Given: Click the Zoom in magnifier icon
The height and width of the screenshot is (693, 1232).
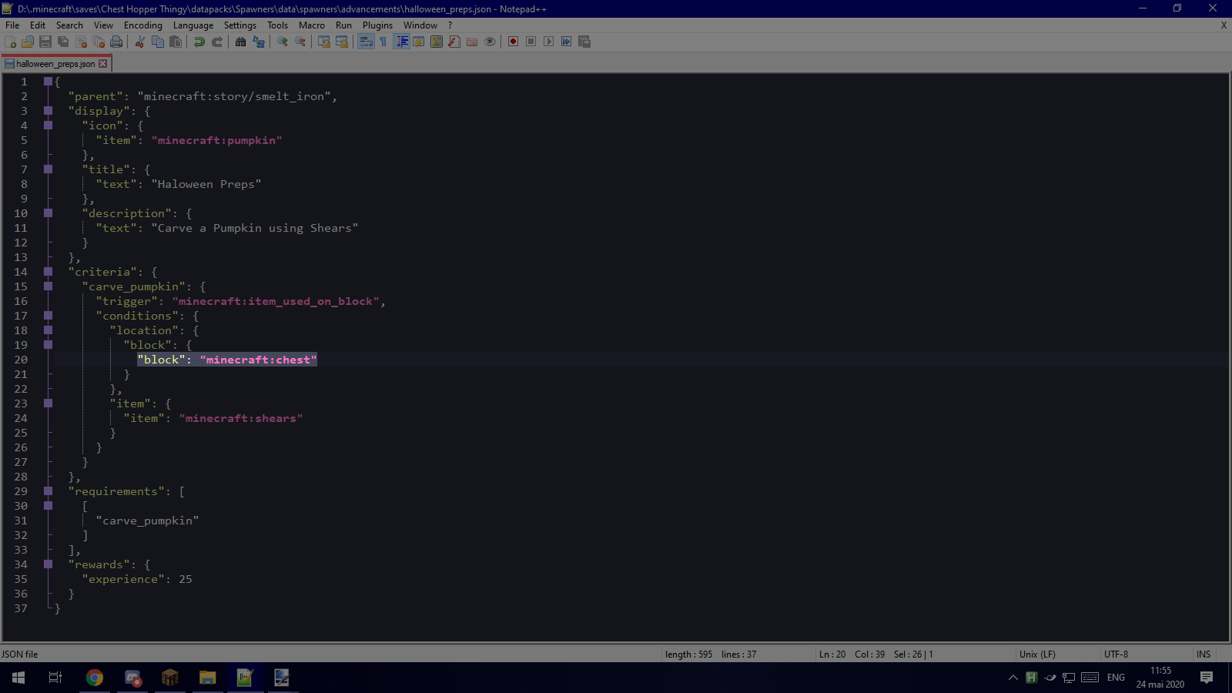Looking at the screenshot, I should tap(283, 42).
